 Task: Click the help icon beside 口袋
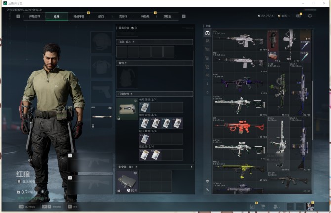[x=134, y=42]
